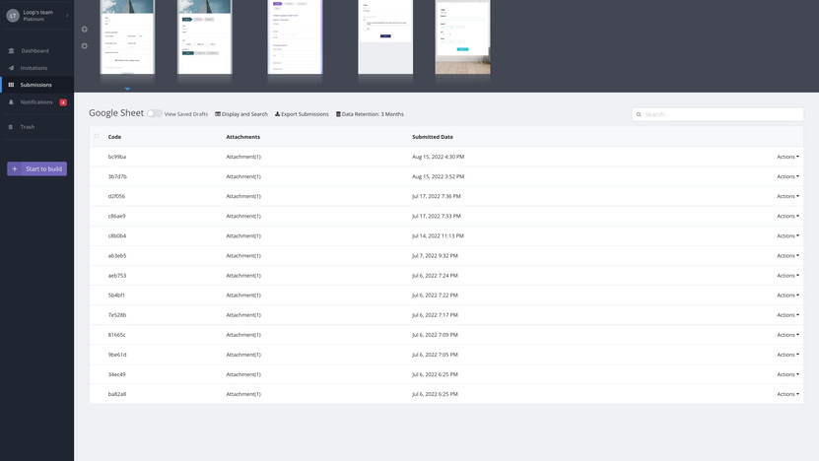
Task: Select Submissions in the sidebar
Action: [x=35, y=85]
